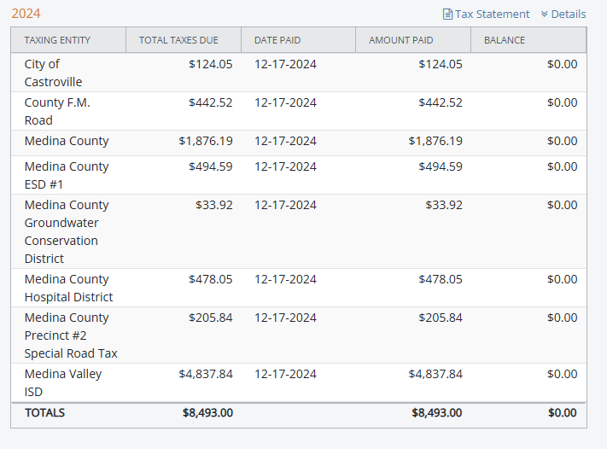This screenshot has height=449, width=607.
Task: Select the Medina County Precinct #2 Special Road Tax
Action: tap(70, 335)
